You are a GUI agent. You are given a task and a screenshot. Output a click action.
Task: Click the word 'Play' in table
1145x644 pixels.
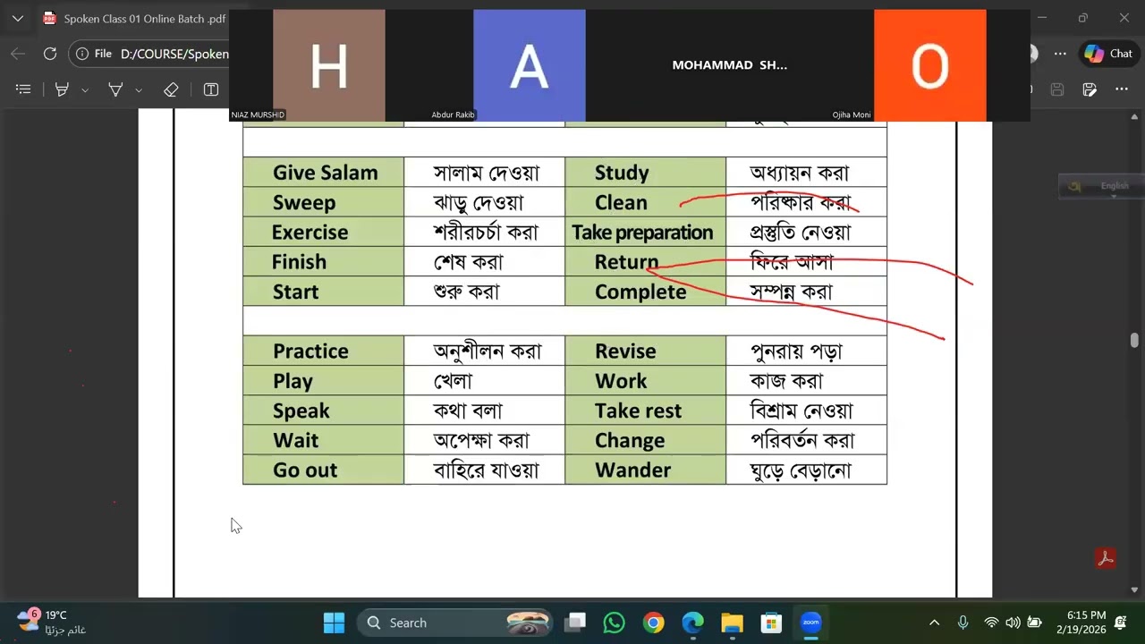293,381
